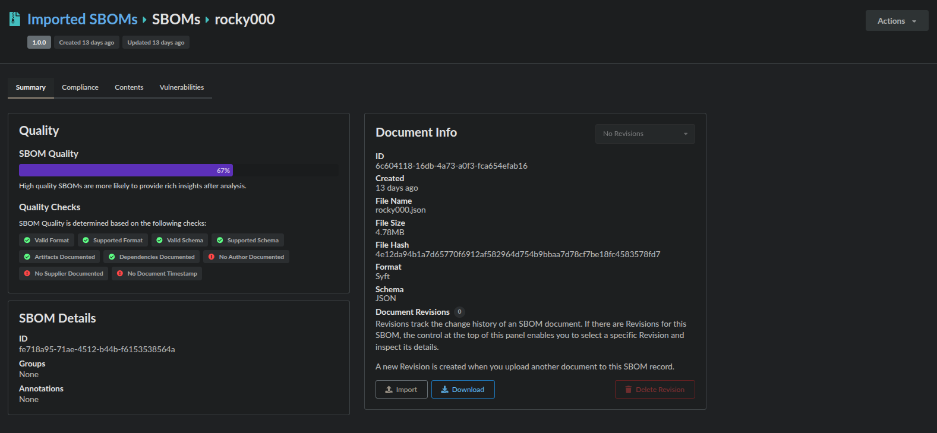The width and height of the screenshot is (937, 433).
Task: Click the breadcrumb arrow after Imported SBOMs
Action: (x=144, y=20)
